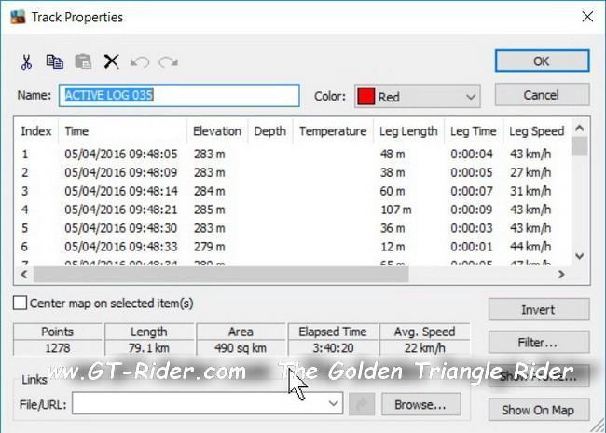Click the Redo arrow icon

[x=168, y=61]
